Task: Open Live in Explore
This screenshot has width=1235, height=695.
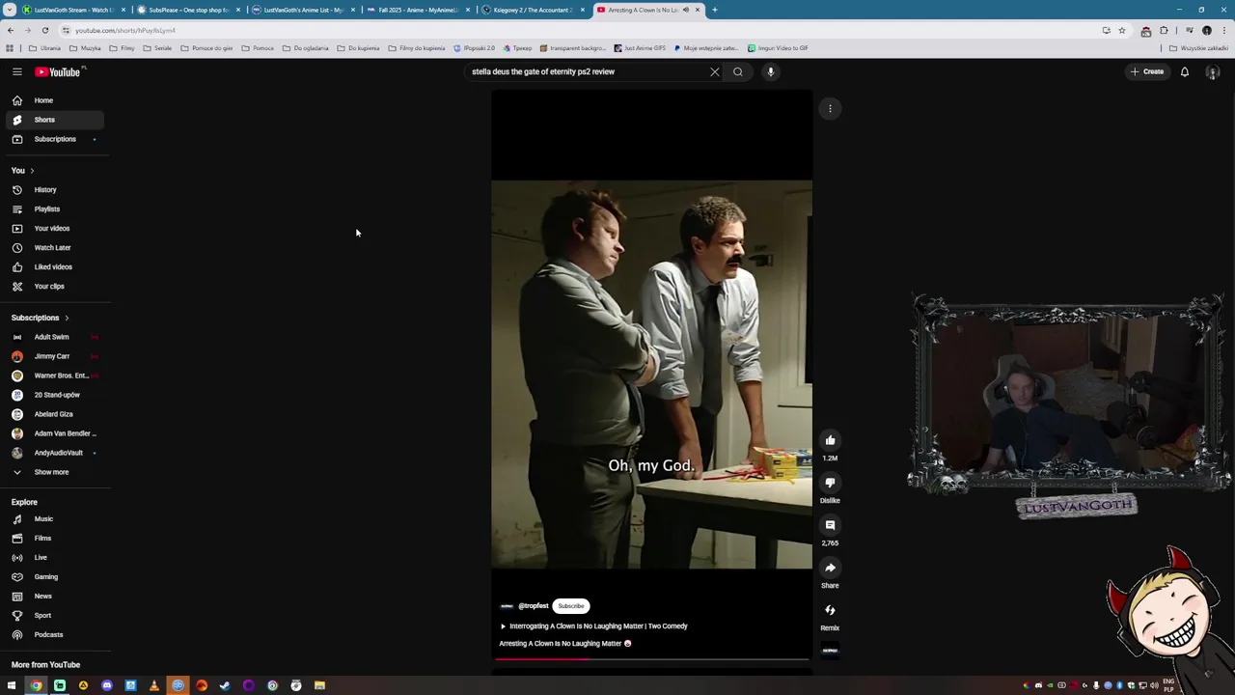Action: pos(54,557)
